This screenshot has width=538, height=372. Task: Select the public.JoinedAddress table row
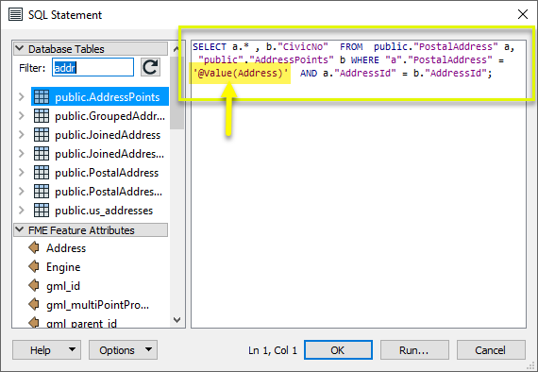[100, 134]
